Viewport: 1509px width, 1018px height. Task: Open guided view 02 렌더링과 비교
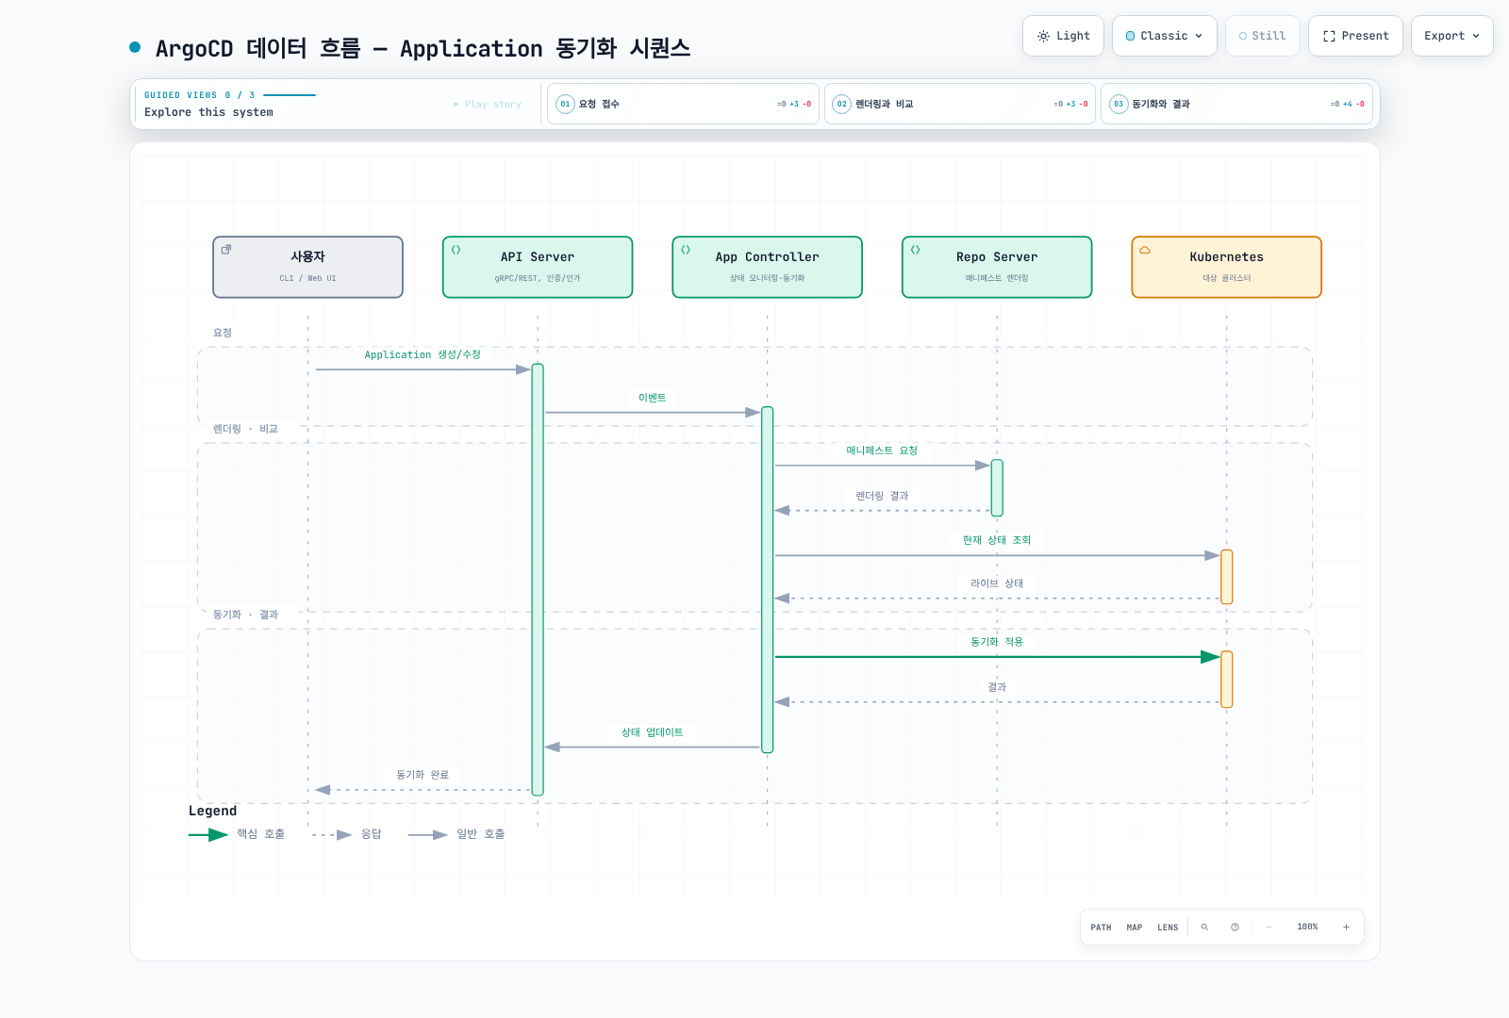pyautogui.click(x=959, y=104)
